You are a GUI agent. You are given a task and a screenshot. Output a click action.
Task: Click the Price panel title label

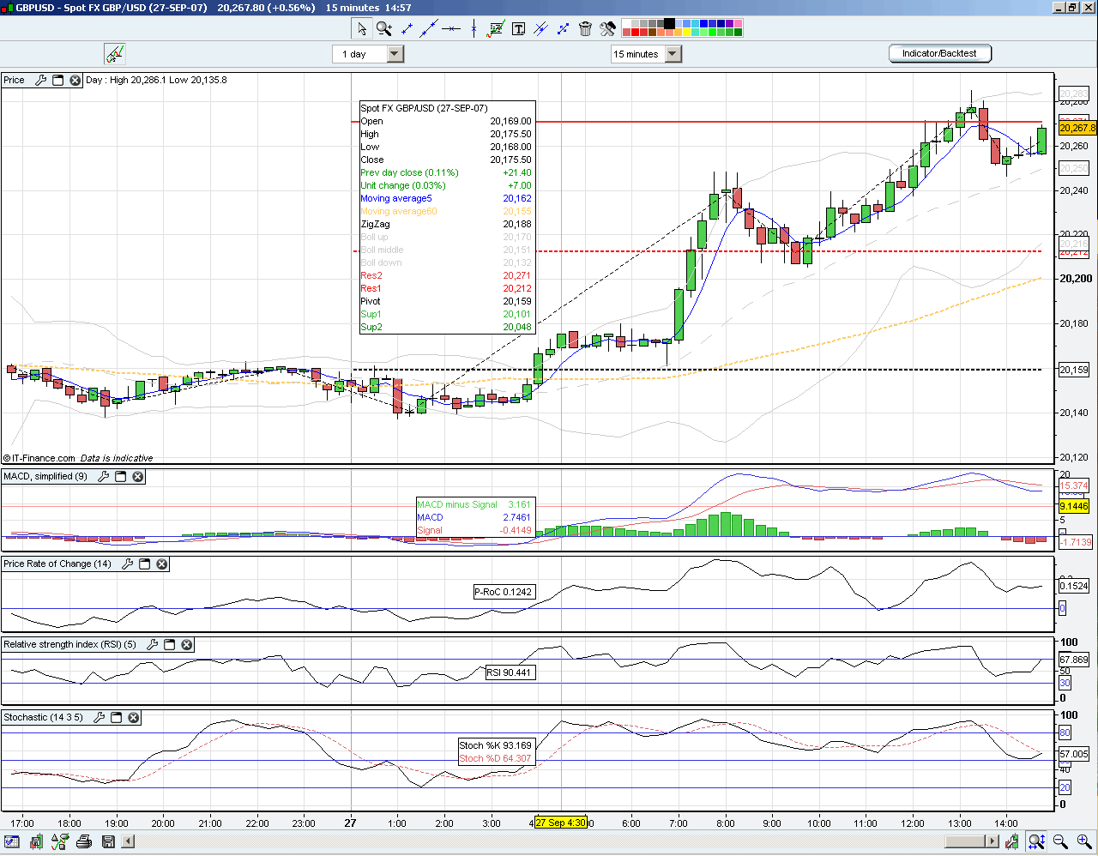pos(15,80)
